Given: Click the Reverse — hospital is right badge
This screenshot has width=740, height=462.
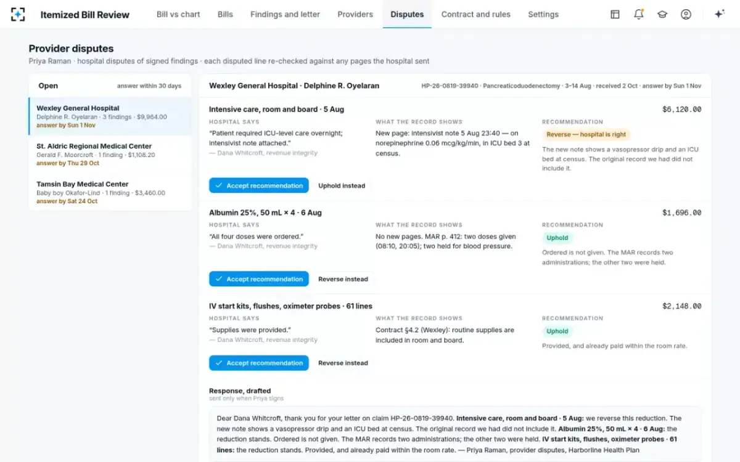Looking at the screenshot, I should click(586, 134).
